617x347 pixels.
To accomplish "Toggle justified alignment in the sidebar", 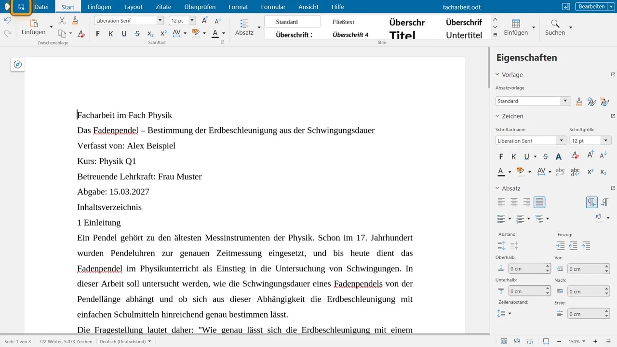I will [539, 202].
